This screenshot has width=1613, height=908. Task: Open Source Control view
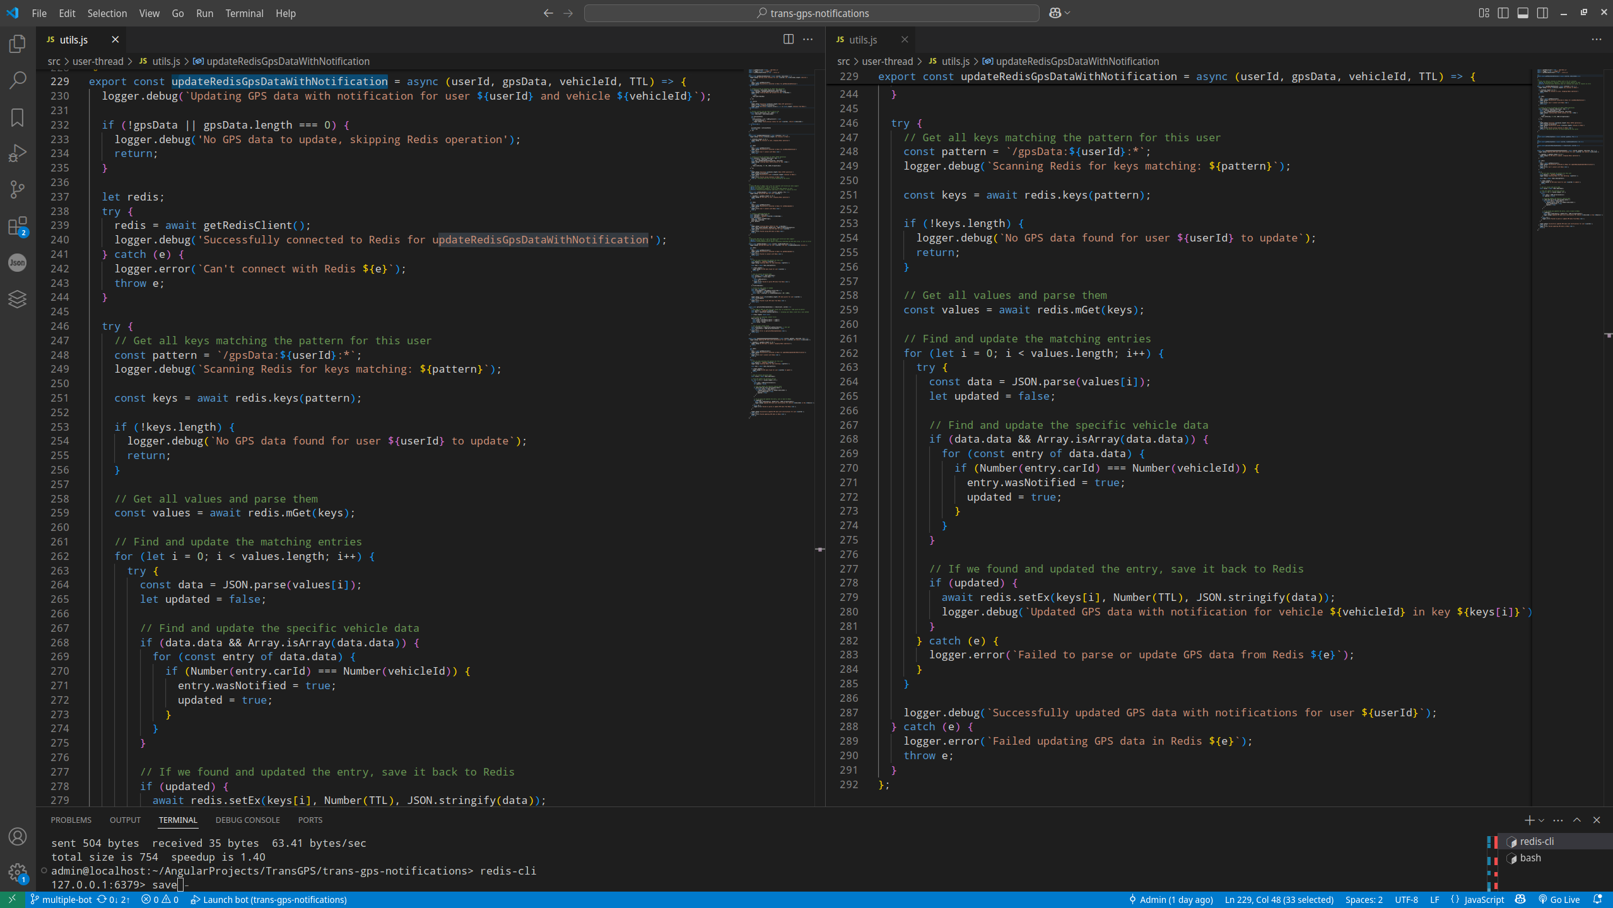click(18, 189)
